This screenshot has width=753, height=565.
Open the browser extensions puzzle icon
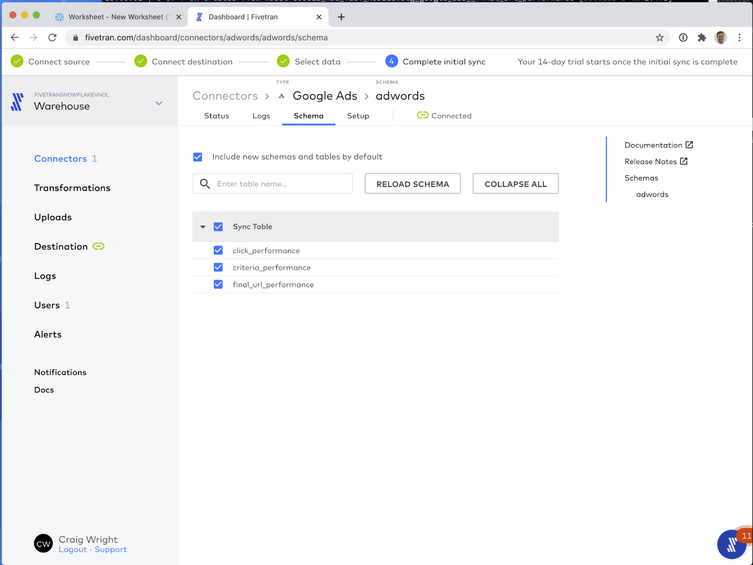click(701, 38)
